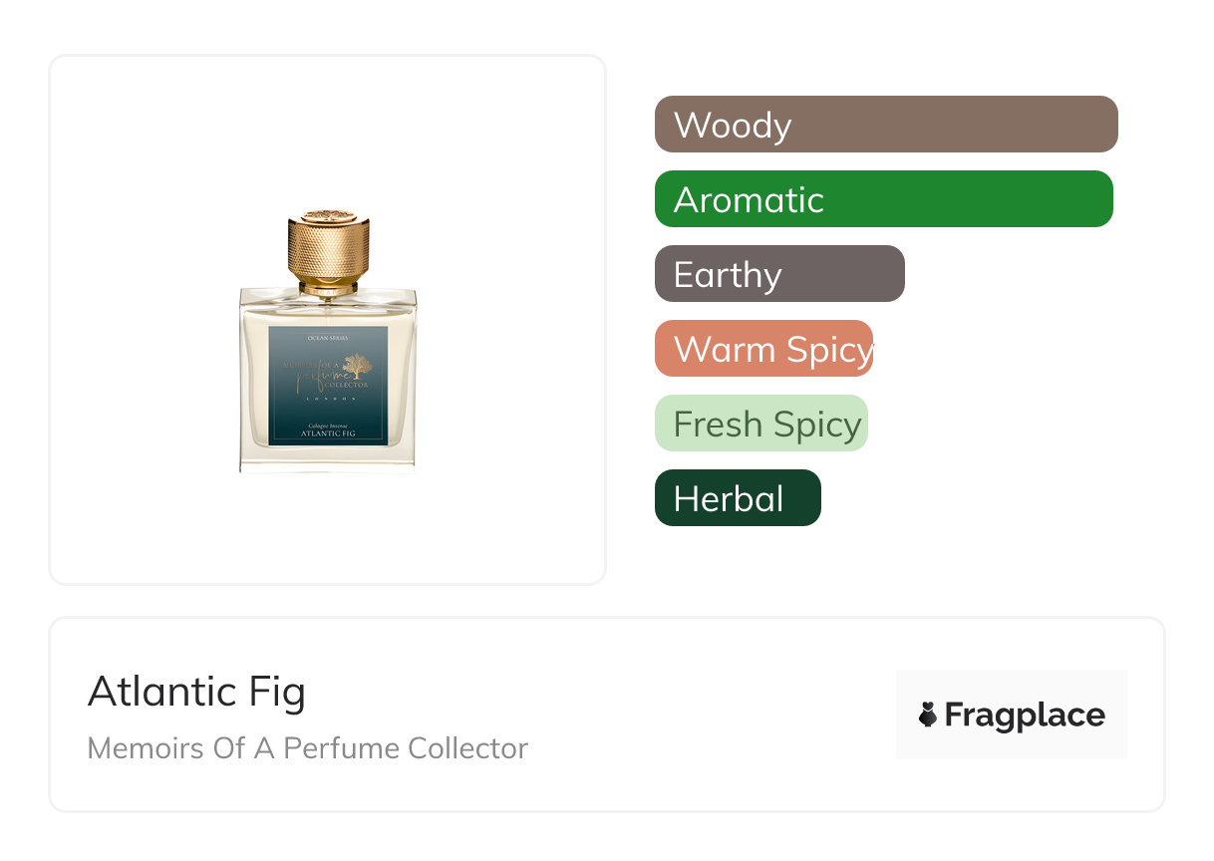Click the dark green Herbal accord bar
The image size is (1214, 861).
coord(738,498)
